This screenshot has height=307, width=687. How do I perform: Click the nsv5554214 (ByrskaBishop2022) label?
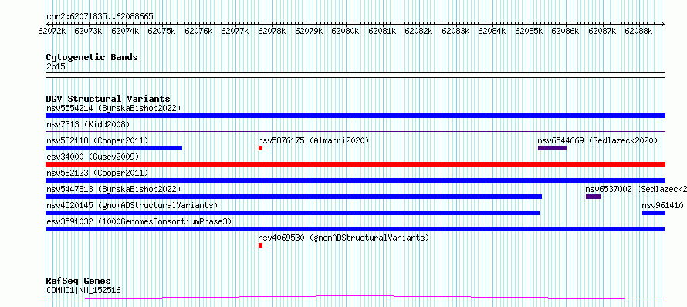point(113,108)
